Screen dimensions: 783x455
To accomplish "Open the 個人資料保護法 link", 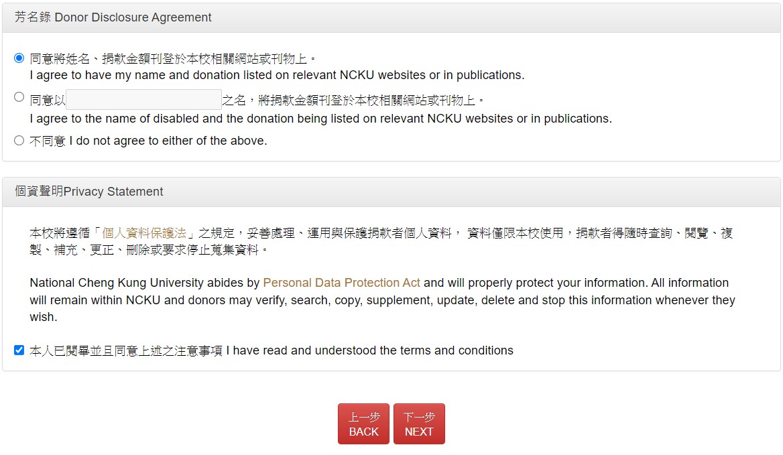I will [x=144, y=233].
